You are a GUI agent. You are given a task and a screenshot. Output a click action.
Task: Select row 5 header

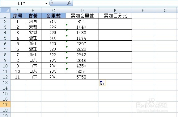[5, 38]
